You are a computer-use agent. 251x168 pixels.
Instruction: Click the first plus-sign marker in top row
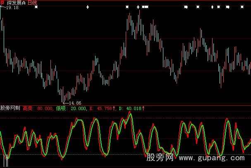tap(88, 7)
